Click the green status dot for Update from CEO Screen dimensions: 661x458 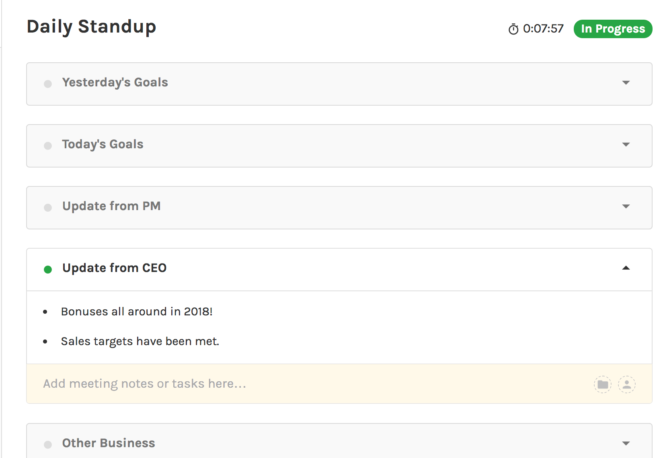click(x=48, y=270)
